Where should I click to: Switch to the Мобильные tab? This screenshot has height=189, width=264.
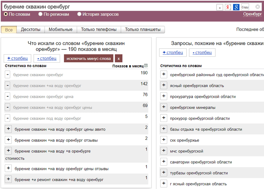[x=60, y=30]
